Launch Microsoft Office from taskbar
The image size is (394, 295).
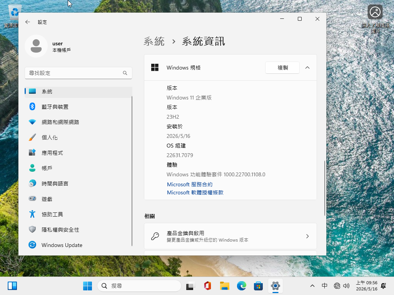click(207, 286)
